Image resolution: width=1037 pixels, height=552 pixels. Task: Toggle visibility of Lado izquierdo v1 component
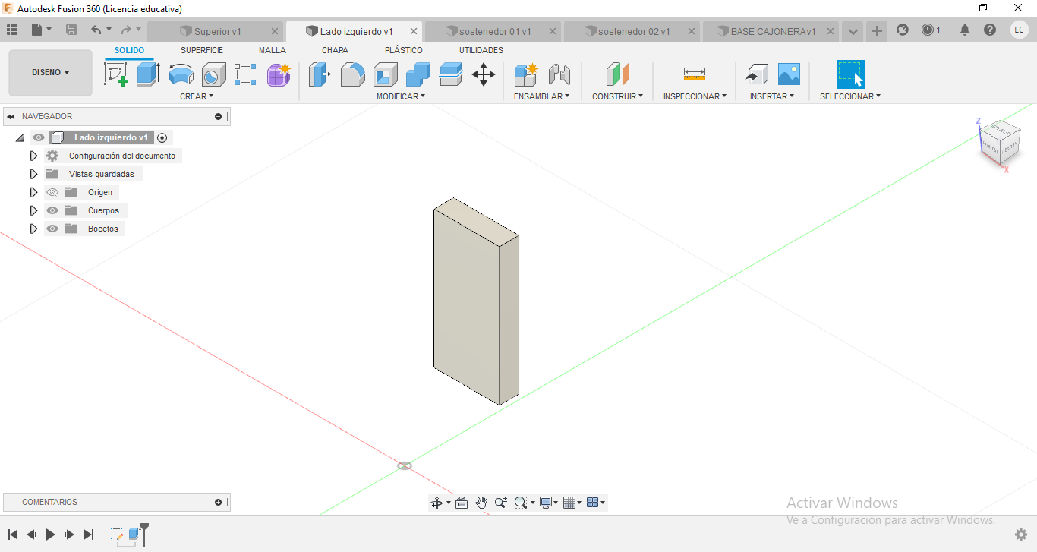(x=39, y=137)
